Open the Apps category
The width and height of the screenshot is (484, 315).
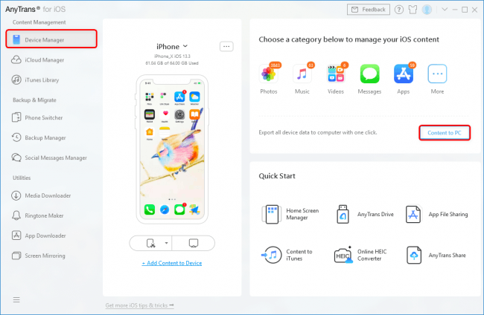[404, 74]
